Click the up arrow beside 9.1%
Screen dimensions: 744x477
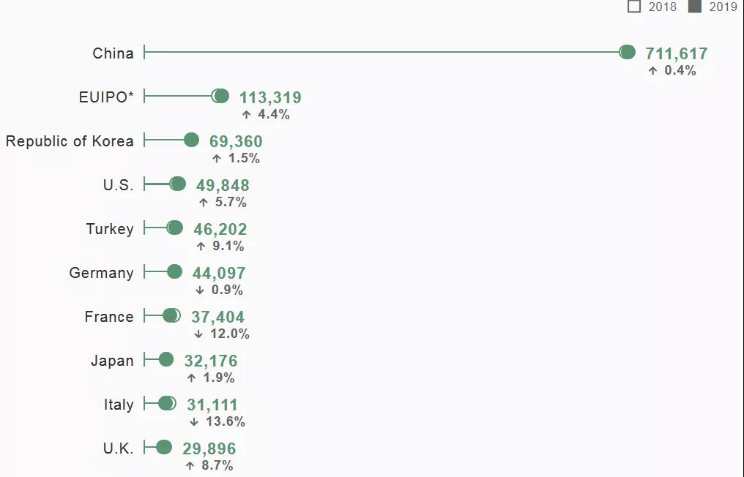pos(201,247)
